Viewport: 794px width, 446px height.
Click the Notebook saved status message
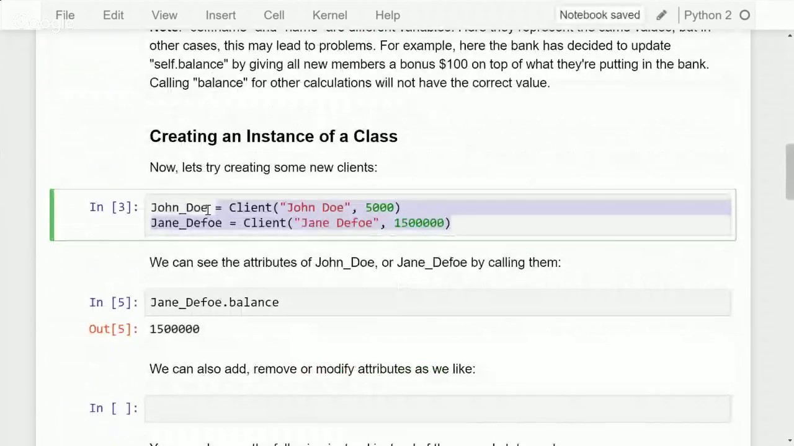[x=600, y=15]
